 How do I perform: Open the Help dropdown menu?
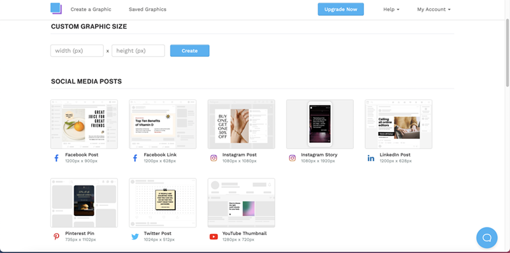coord(391,10)
